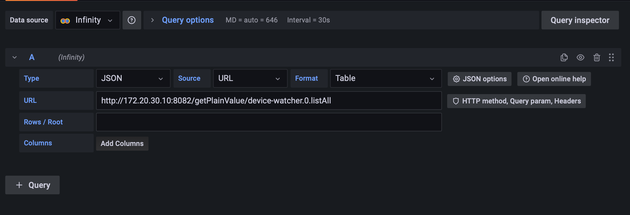The image size is (630, 215).
Task: Click the empty Rows / Root field
Action: pos(269,122)
